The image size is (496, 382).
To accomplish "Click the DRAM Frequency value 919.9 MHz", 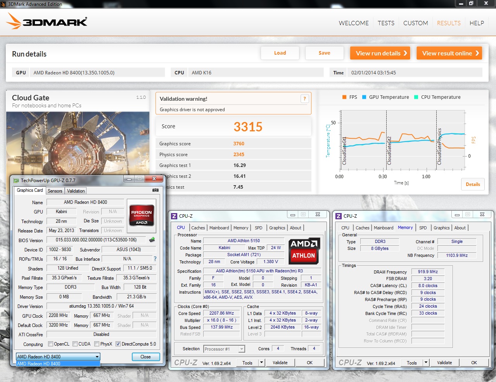I will pos(428,272).
